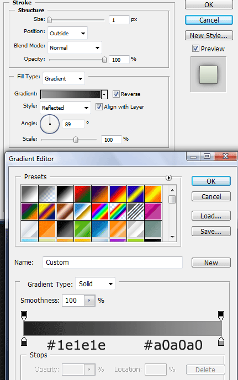This screenshot has height=380, width=238.
Task: Select the left black opacity stop
Action: [24, 315]
